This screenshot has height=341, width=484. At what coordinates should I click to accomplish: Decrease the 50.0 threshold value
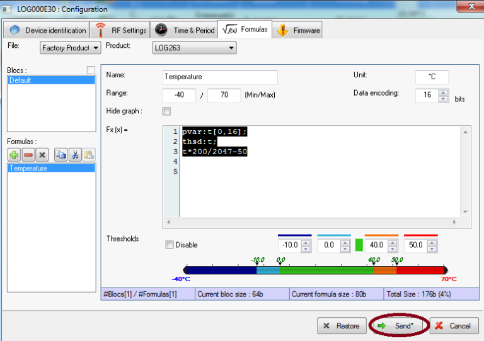432,249
